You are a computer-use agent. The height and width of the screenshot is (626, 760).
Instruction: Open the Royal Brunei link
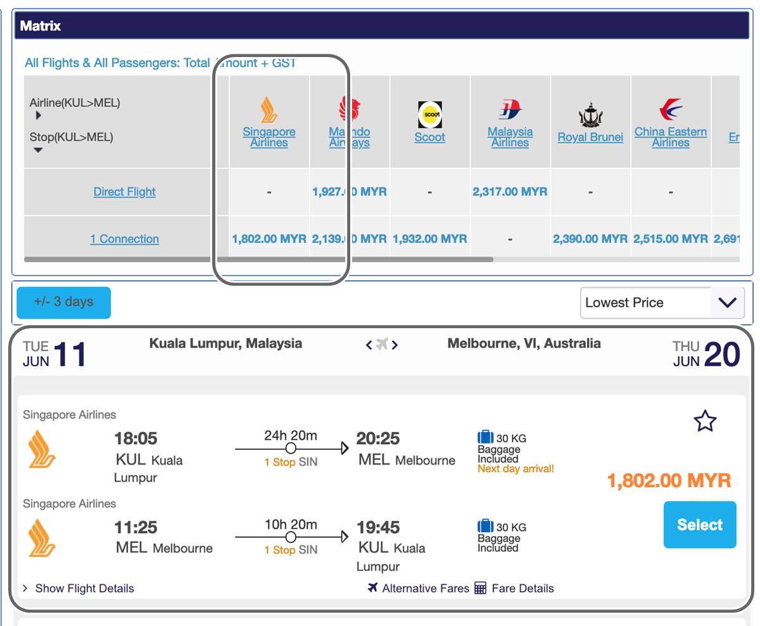[x=590, y=137]
